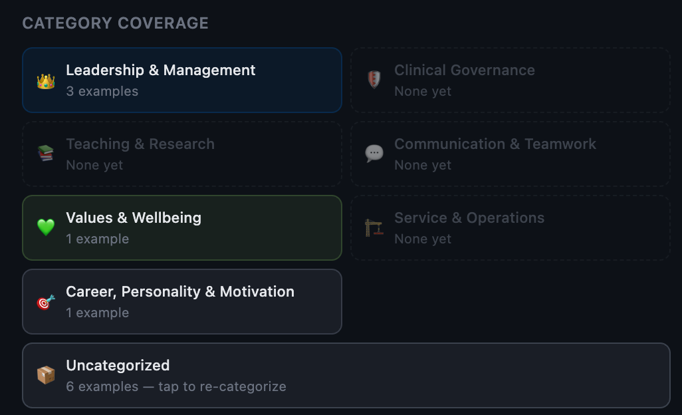Click the books icon for Teaching & Research
682x415 pixels.
(x=45, y=152)
